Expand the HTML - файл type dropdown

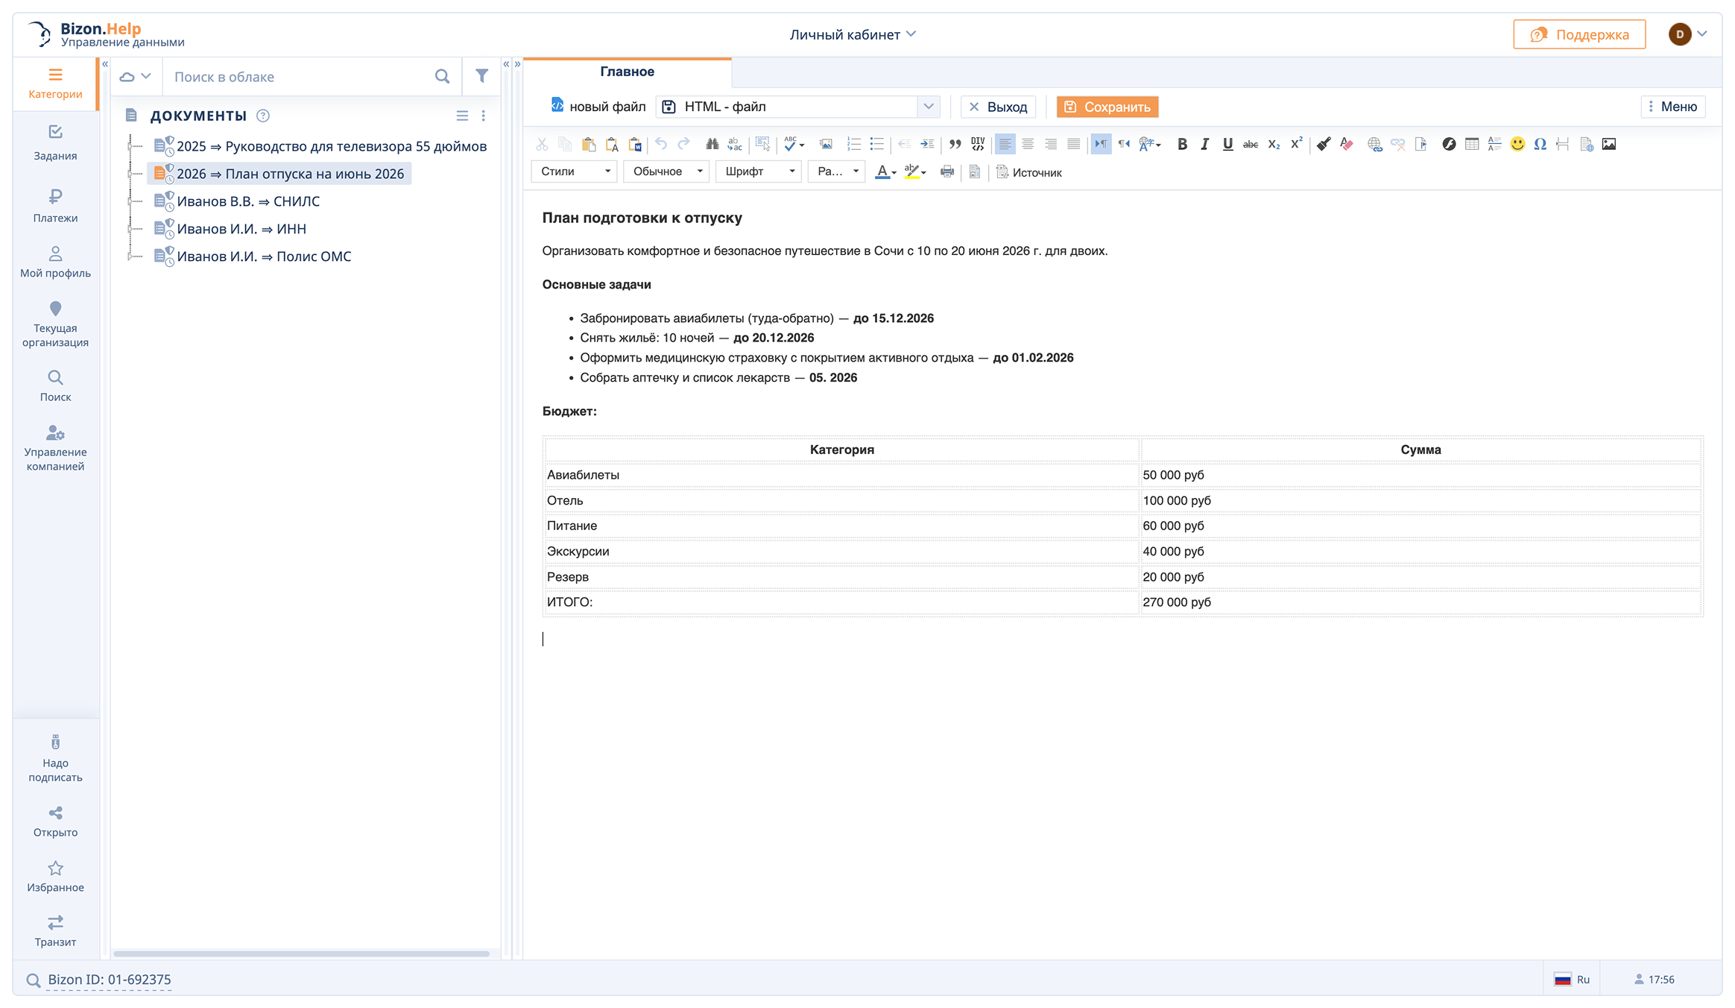[x=928, y=107]
